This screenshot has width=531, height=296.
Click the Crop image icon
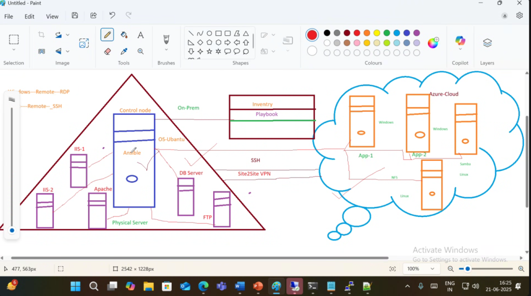41,35
